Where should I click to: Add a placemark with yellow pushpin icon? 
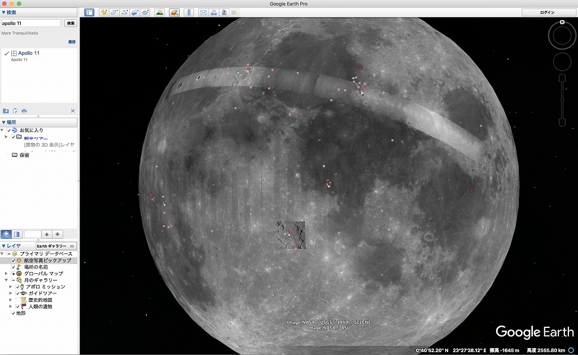tap(104, 12)
